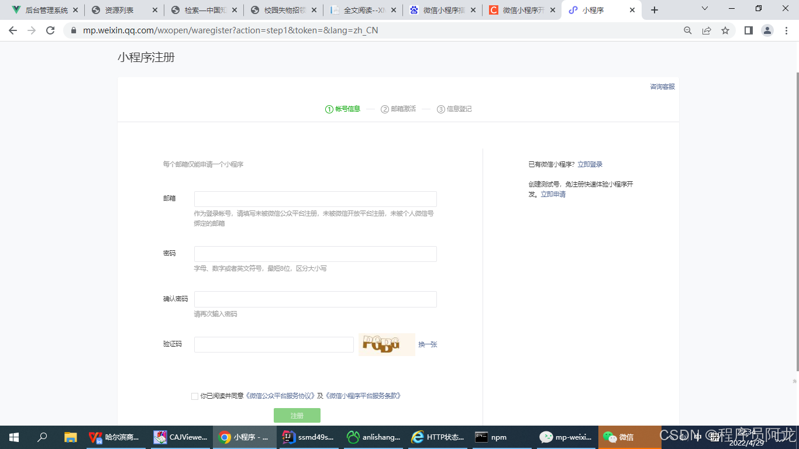Viewport: 799px width, 449px height.
Task: Refresh captcha with 换一张 link
Action: 428,344
